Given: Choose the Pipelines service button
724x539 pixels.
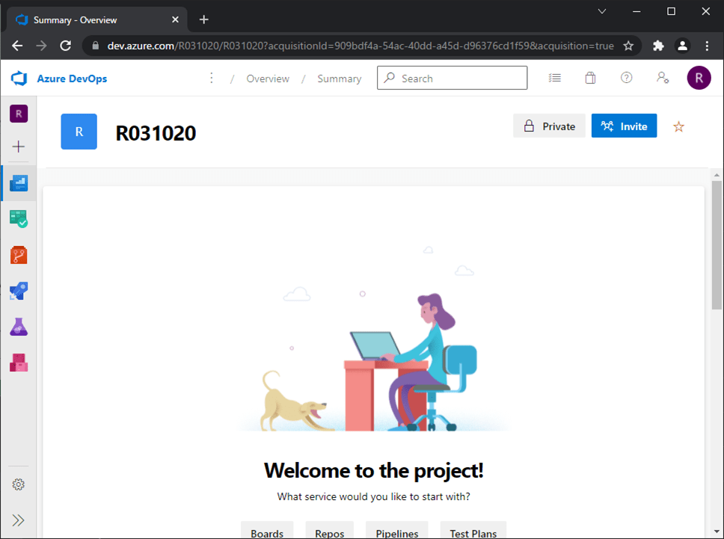Looking at the screenshot, I should click(x=397, y=530).
